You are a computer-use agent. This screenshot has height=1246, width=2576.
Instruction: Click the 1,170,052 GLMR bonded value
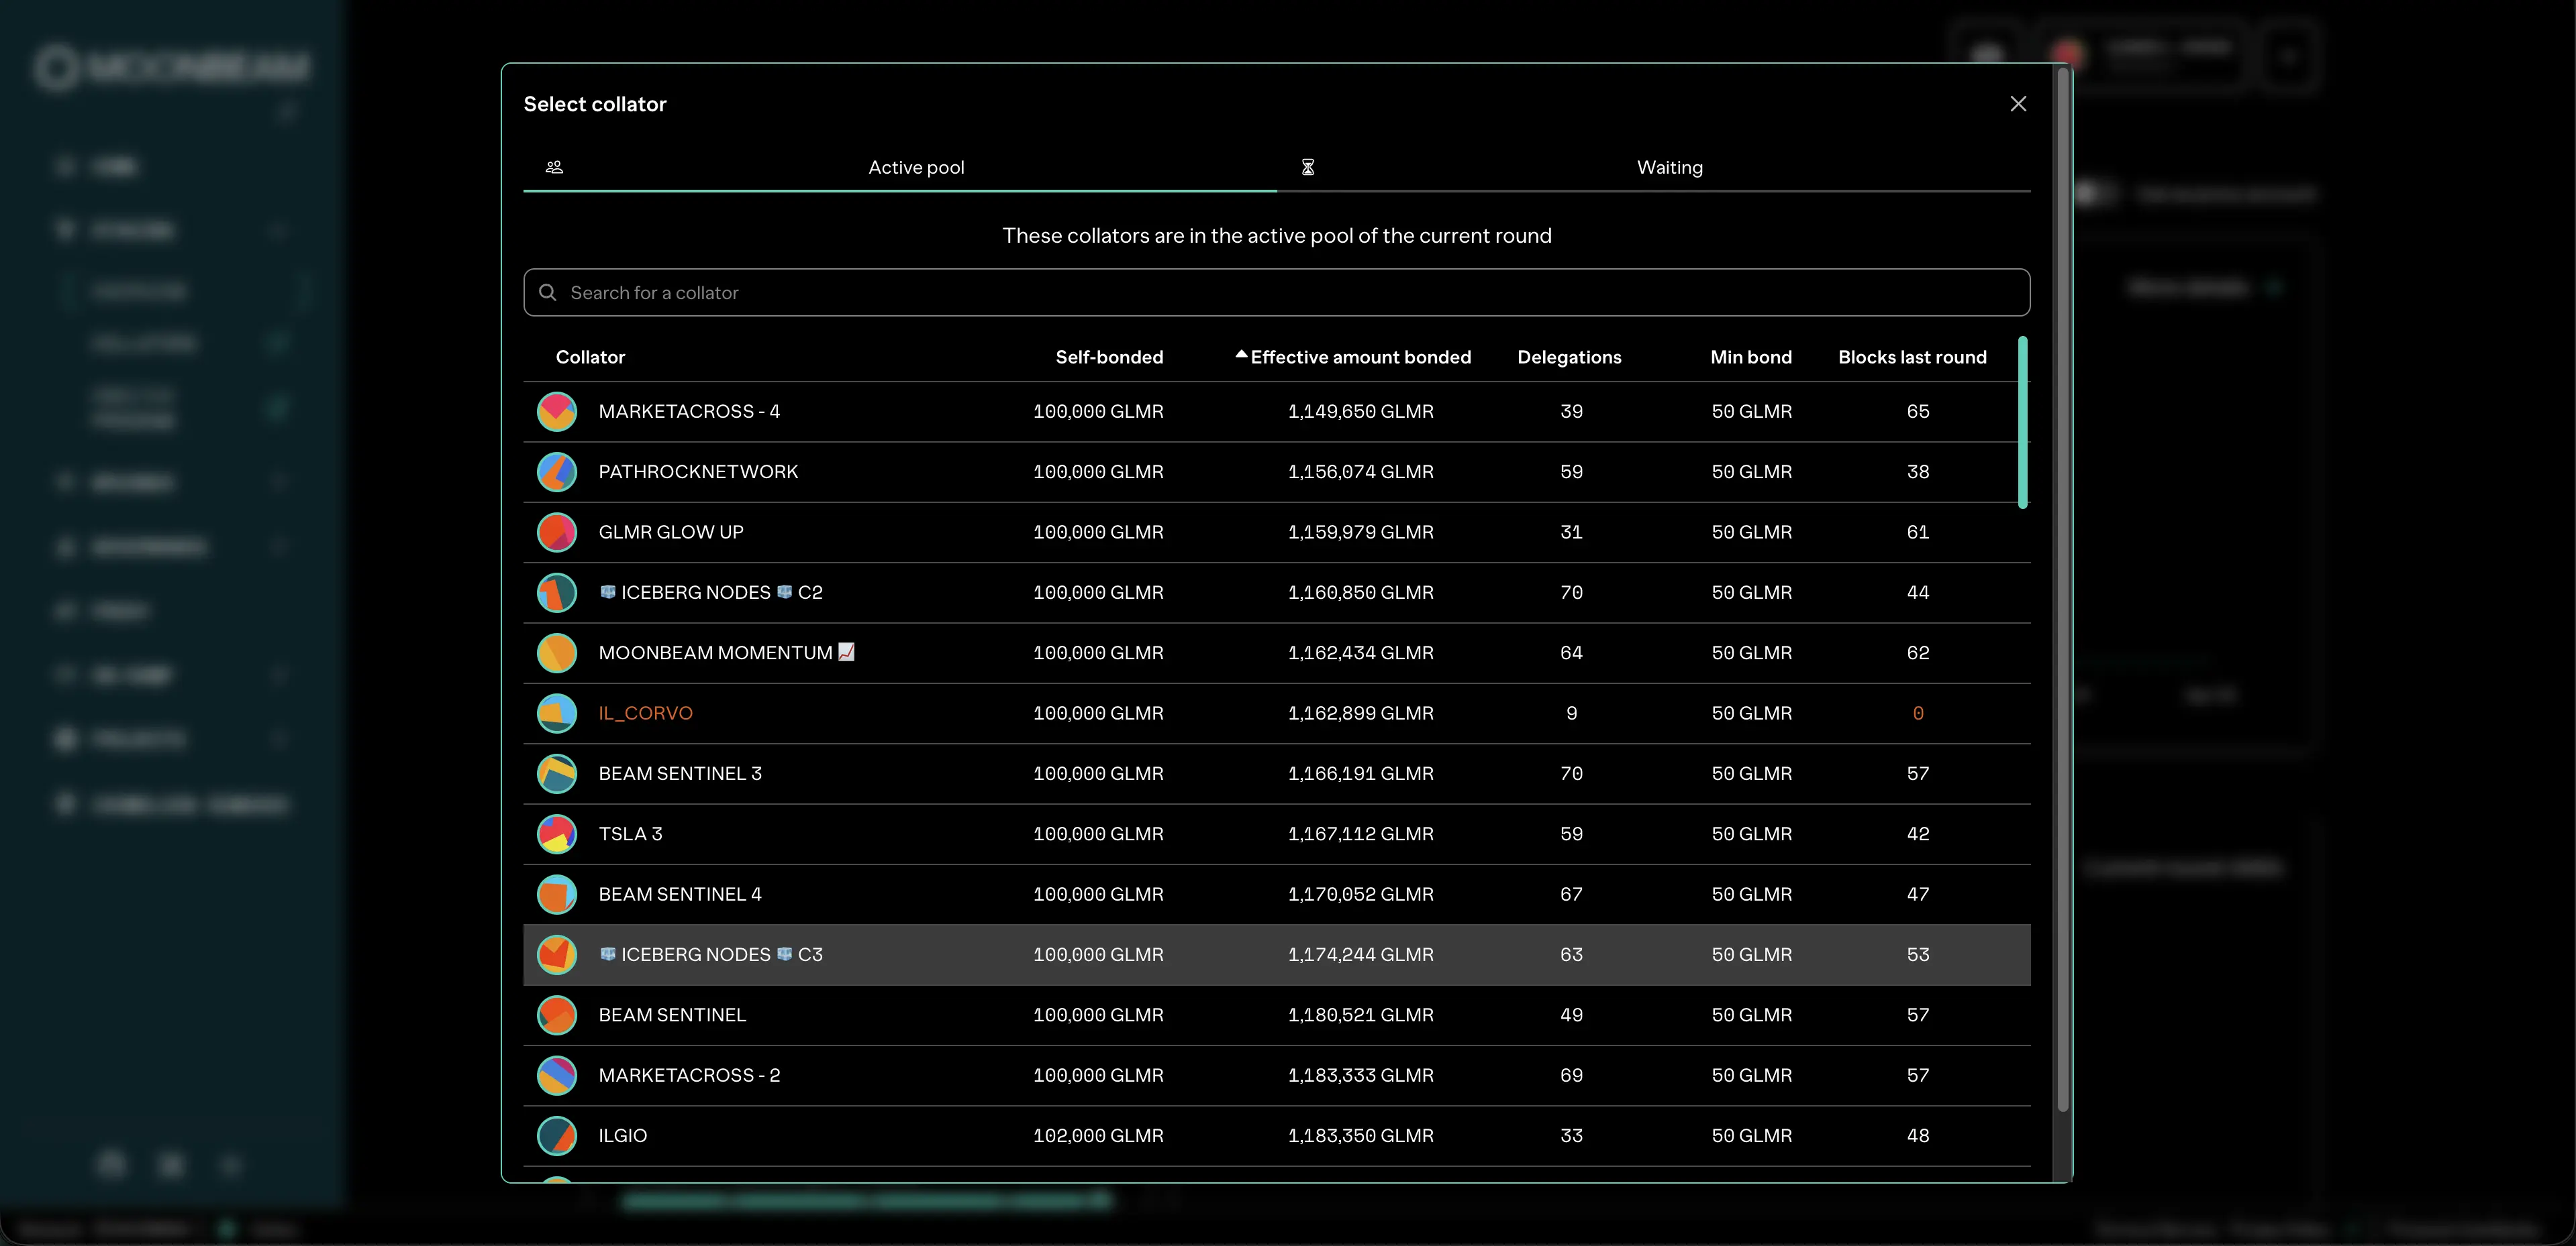pyautogui.click(x=1360, y=895)
